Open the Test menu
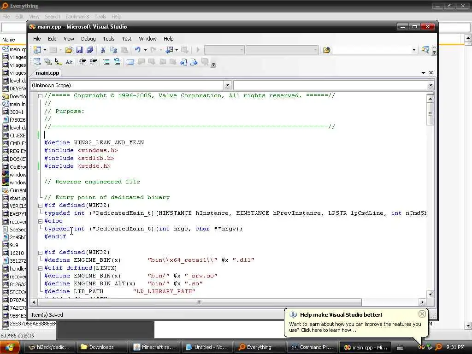 point(127,39)
